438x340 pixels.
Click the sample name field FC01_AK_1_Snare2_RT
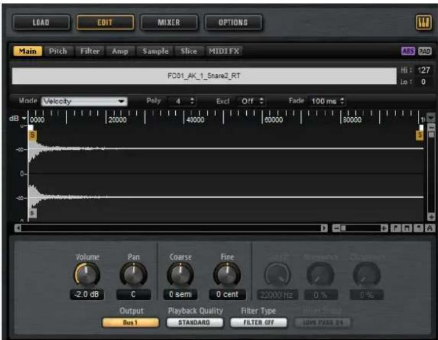pos(204,76)
